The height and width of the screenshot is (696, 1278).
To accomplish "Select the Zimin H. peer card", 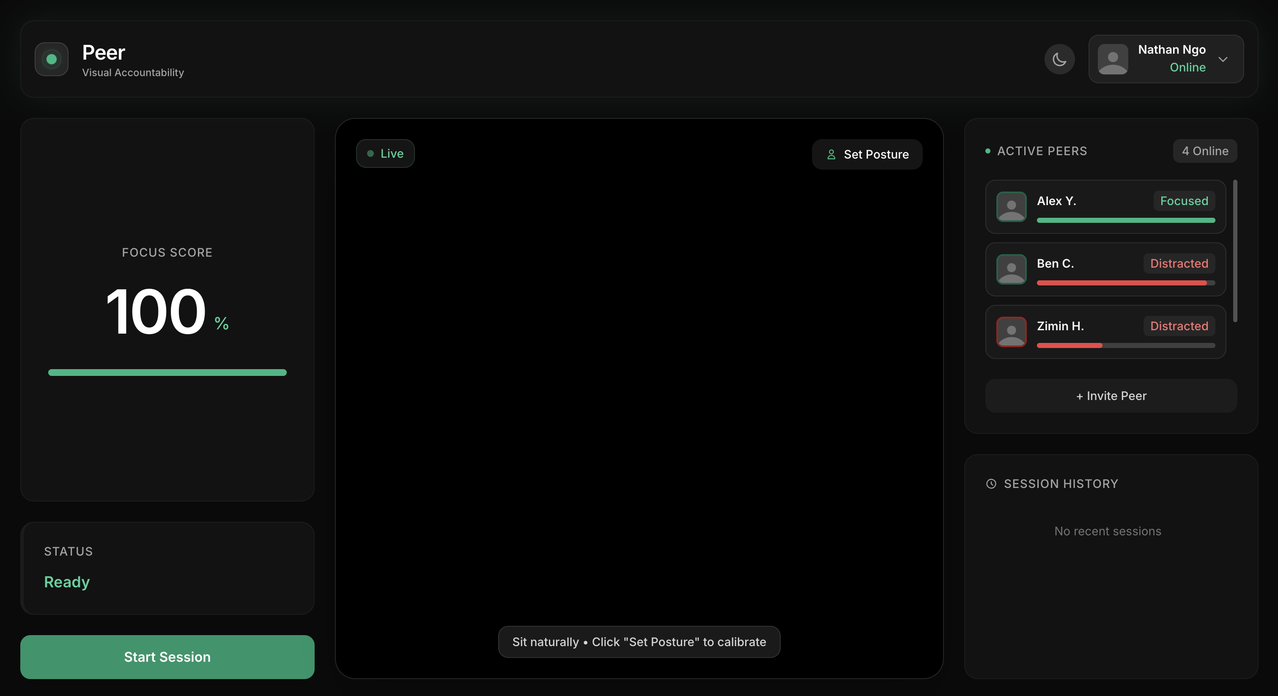I will pyautogui.click(x=1105, y=332).
